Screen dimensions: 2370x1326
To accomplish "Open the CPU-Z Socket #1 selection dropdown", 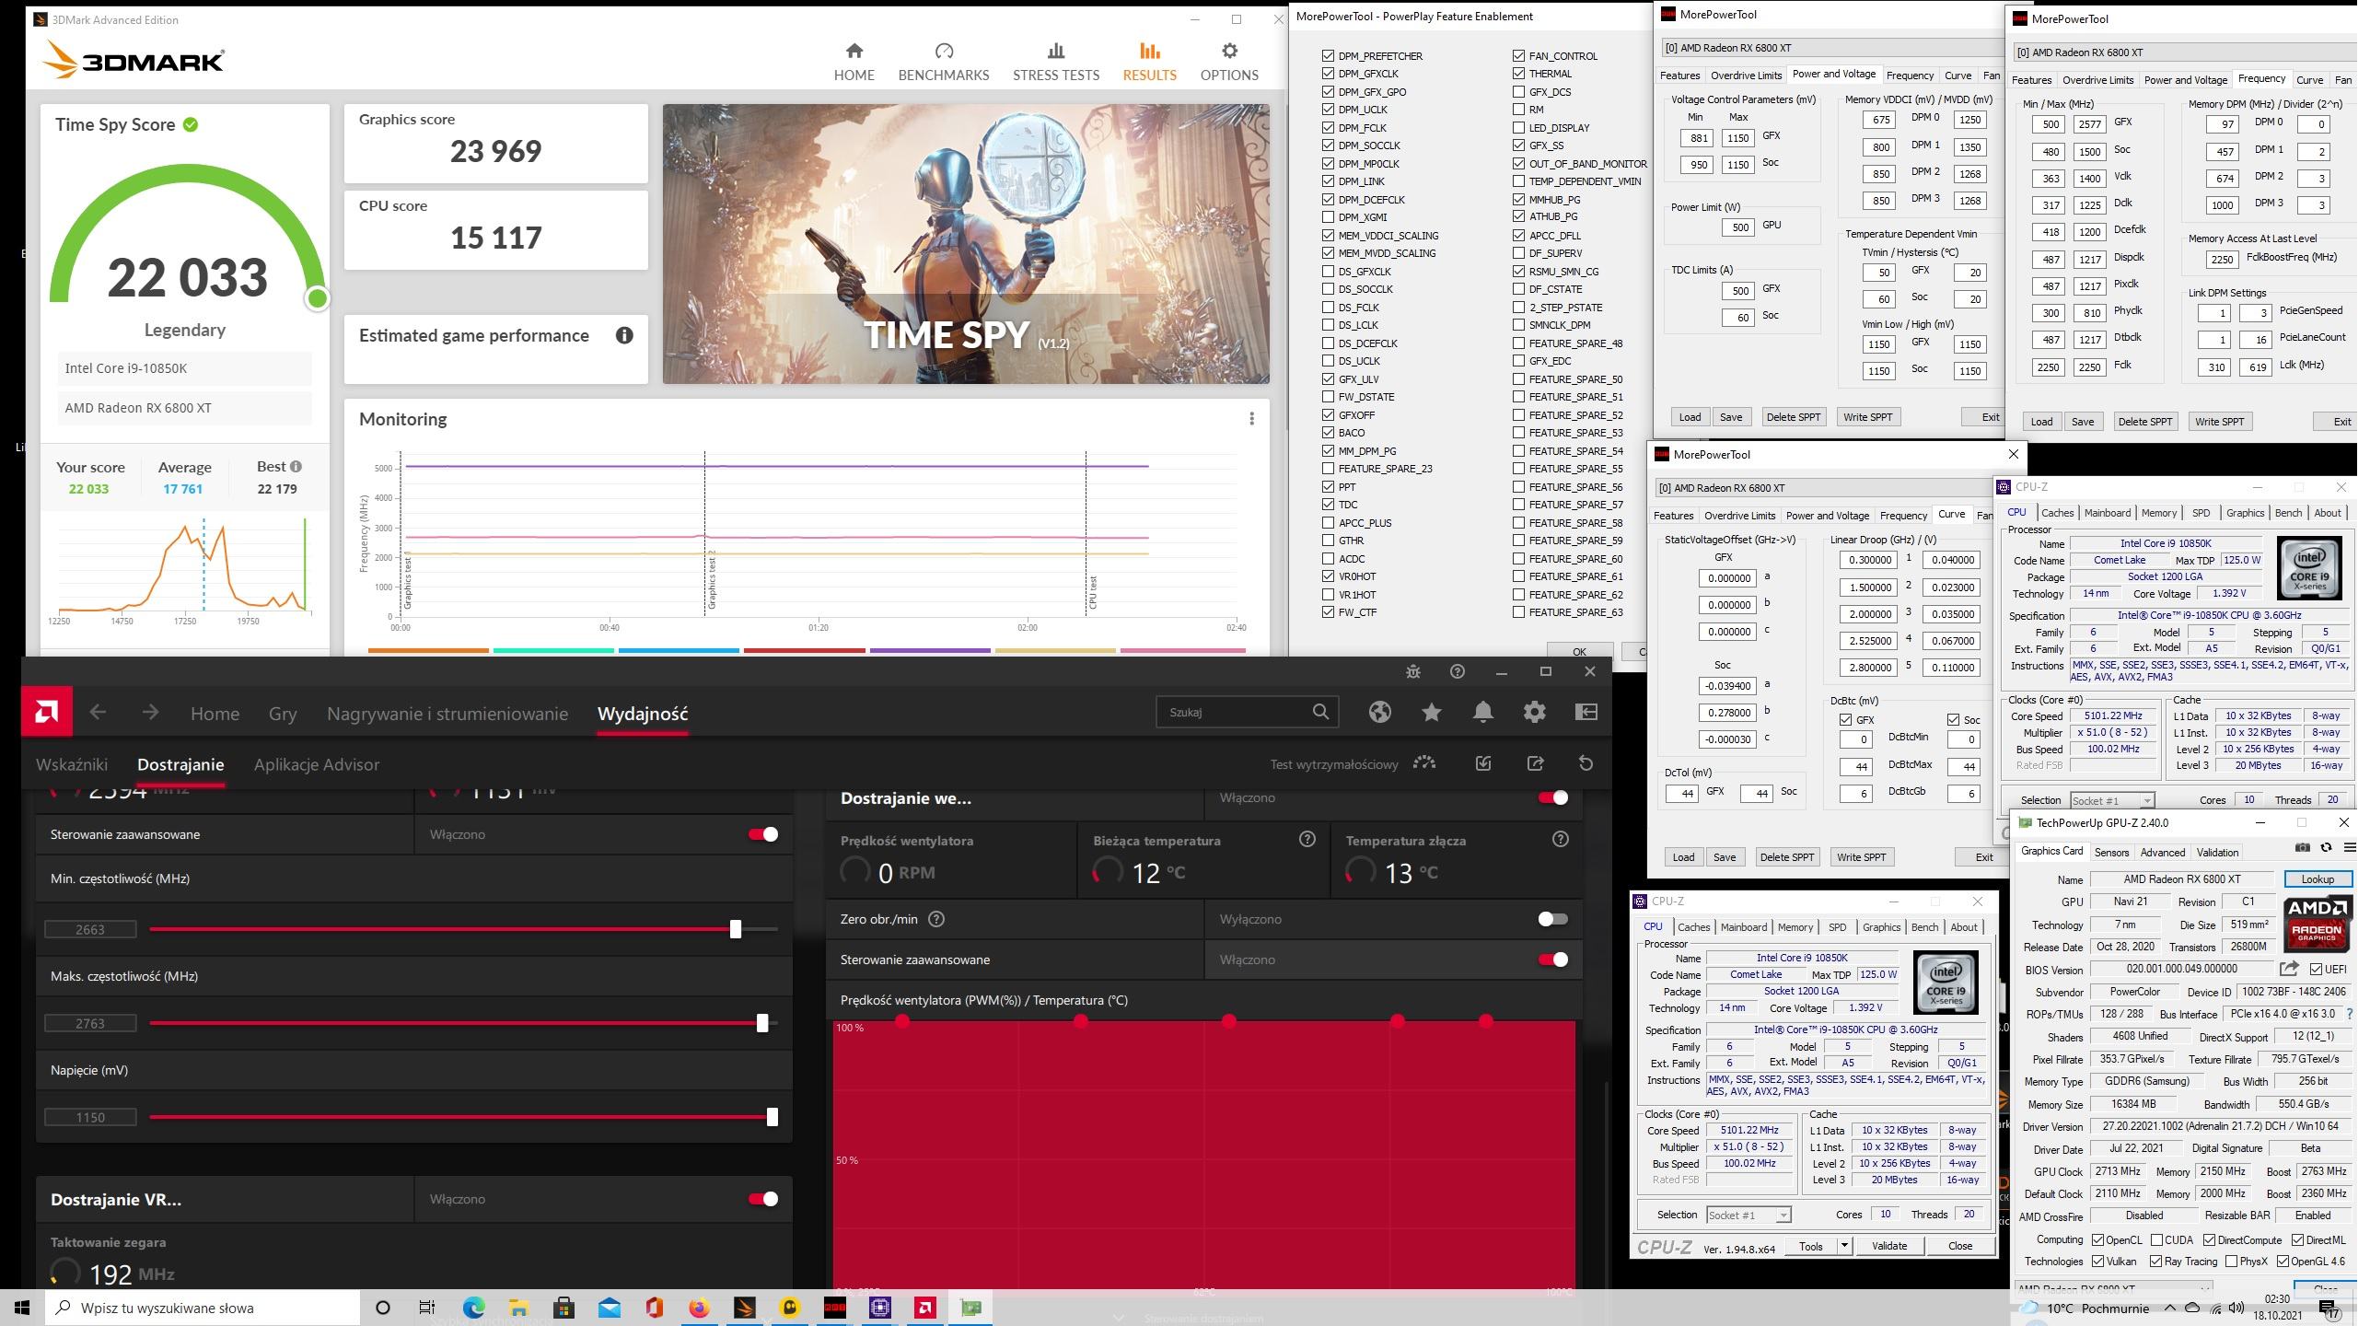I will 1748,1215.
